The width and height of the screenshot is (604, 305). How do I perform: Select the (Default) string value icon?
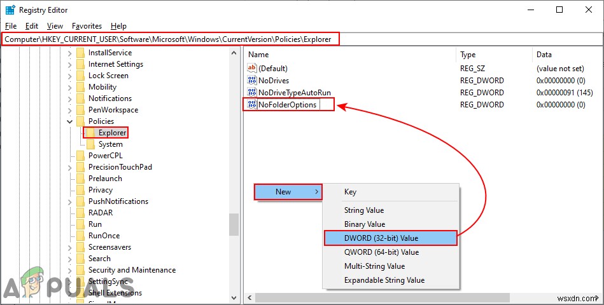click(252, 68)
